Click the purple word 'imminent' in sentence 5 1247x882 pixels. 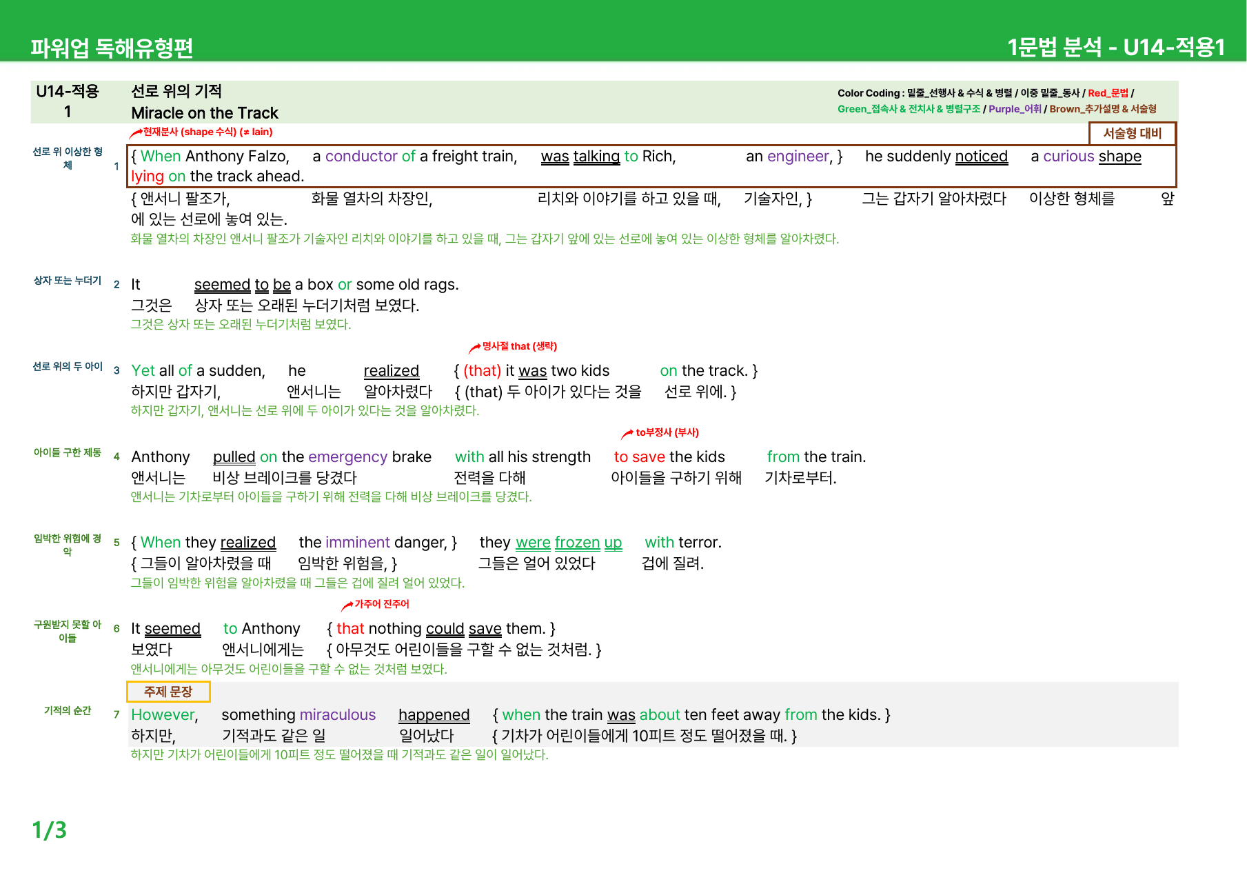(x=358, y=543)
